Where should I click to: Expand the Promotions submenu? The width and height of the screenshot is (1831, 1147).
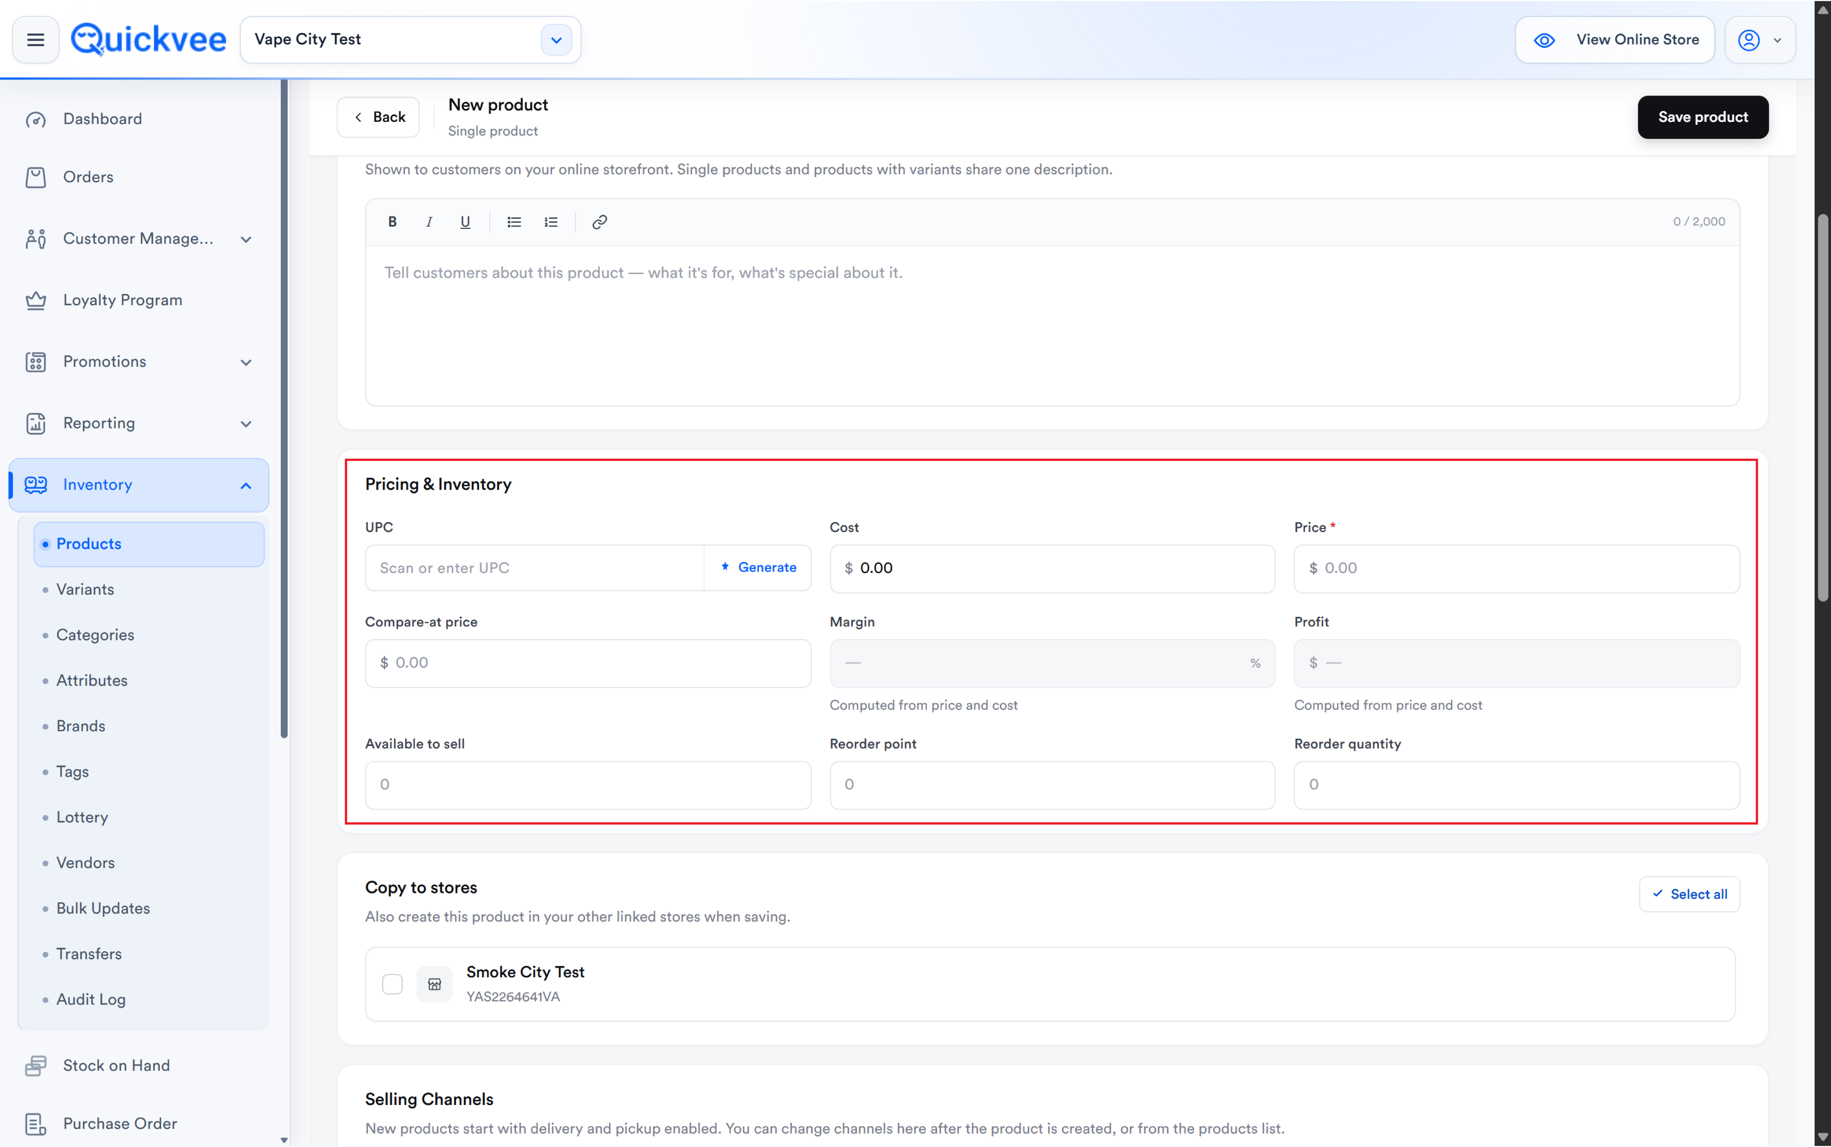[x=246, y=363]
